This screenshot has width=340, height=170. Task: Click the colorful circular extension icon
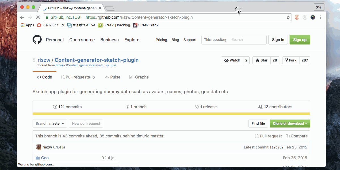313,17
